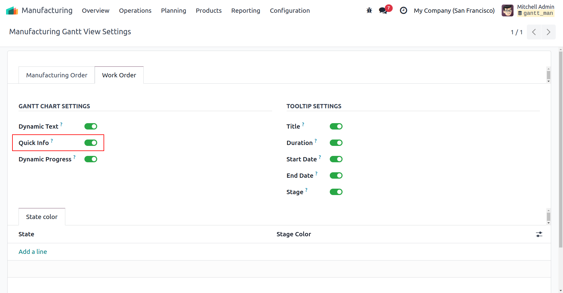Open the debug bug icon menu
563x293 pixels.
tap(369, 11)
